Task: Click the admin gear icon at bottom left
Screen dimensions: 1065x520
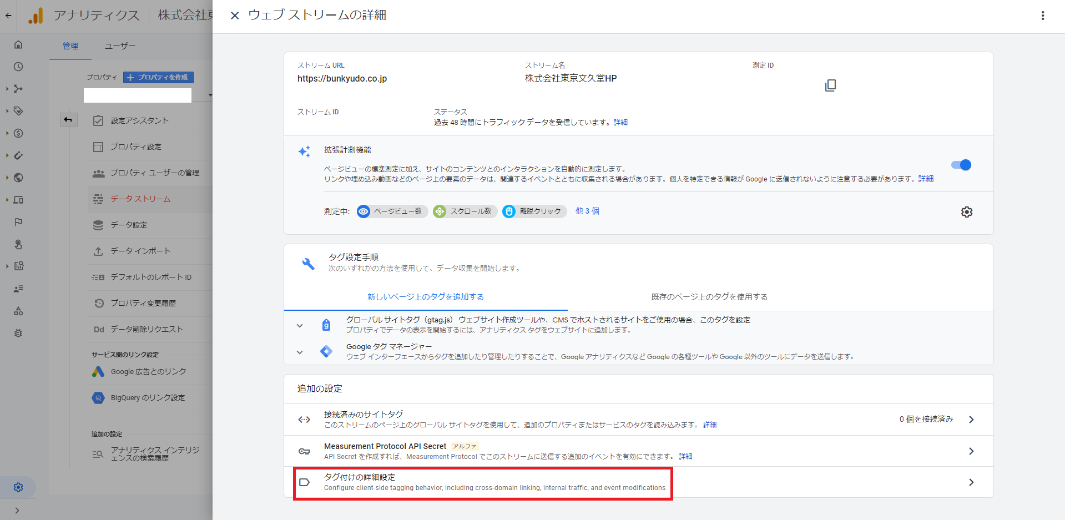Action: coord(18,487)
